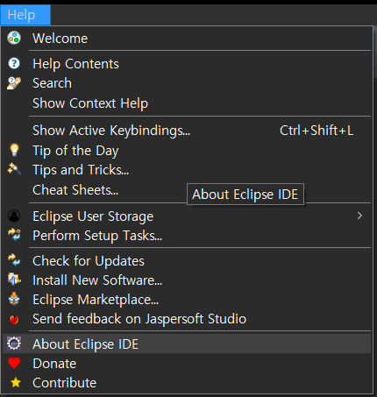The width and height of the screenshot is (377, 397).
Task: Click the Install New Software icon
Action: (x=14, y=280)
